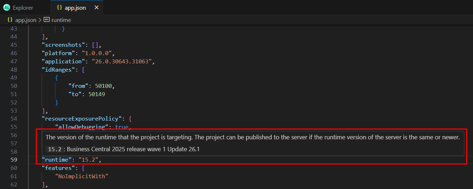Click the braces icon in the breadcrumb bar
The image size is (473, 189).
(x=10, y=20)
